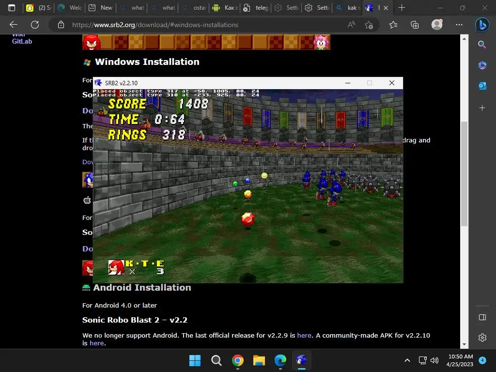This screenshot has width=496, height=372.
Task: Click "Sonic Robo Blast 2 – v2.2" heading
Action: [135, 320]
